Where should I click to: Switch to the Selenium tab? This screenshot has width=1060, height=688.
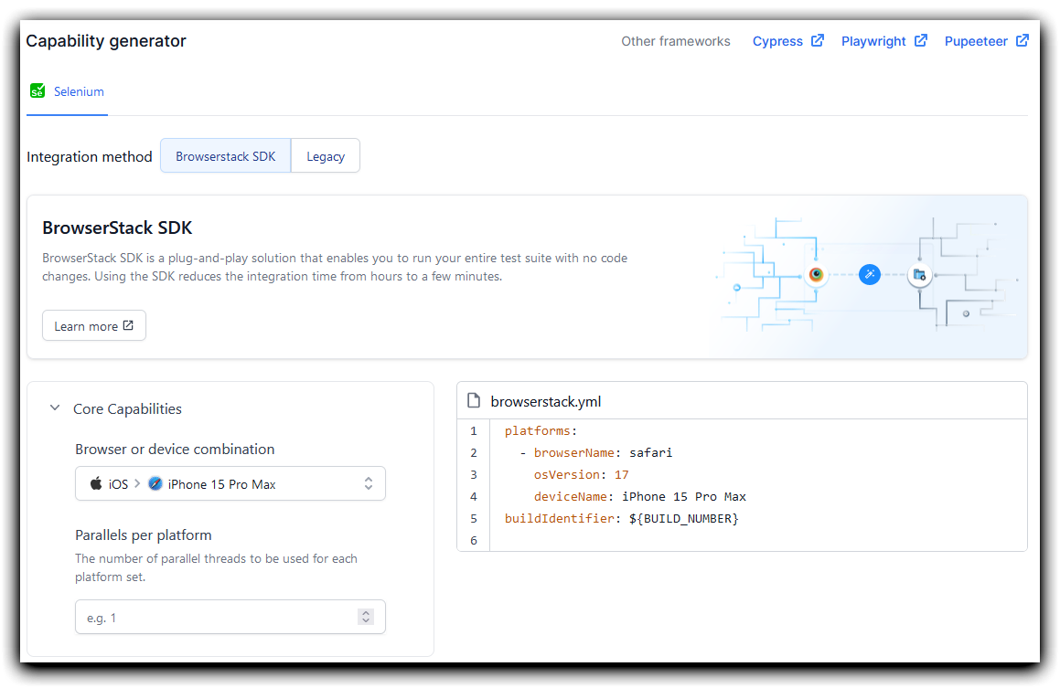(67, 91)
